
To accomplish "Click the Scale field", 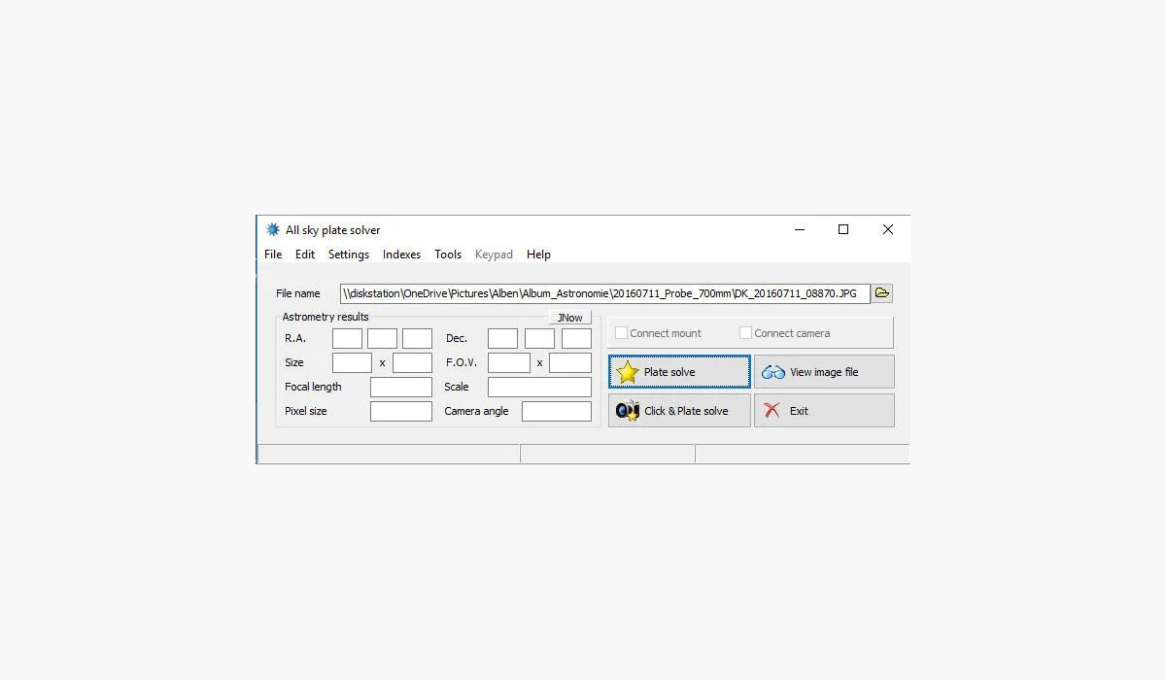I will coord(539,387).
